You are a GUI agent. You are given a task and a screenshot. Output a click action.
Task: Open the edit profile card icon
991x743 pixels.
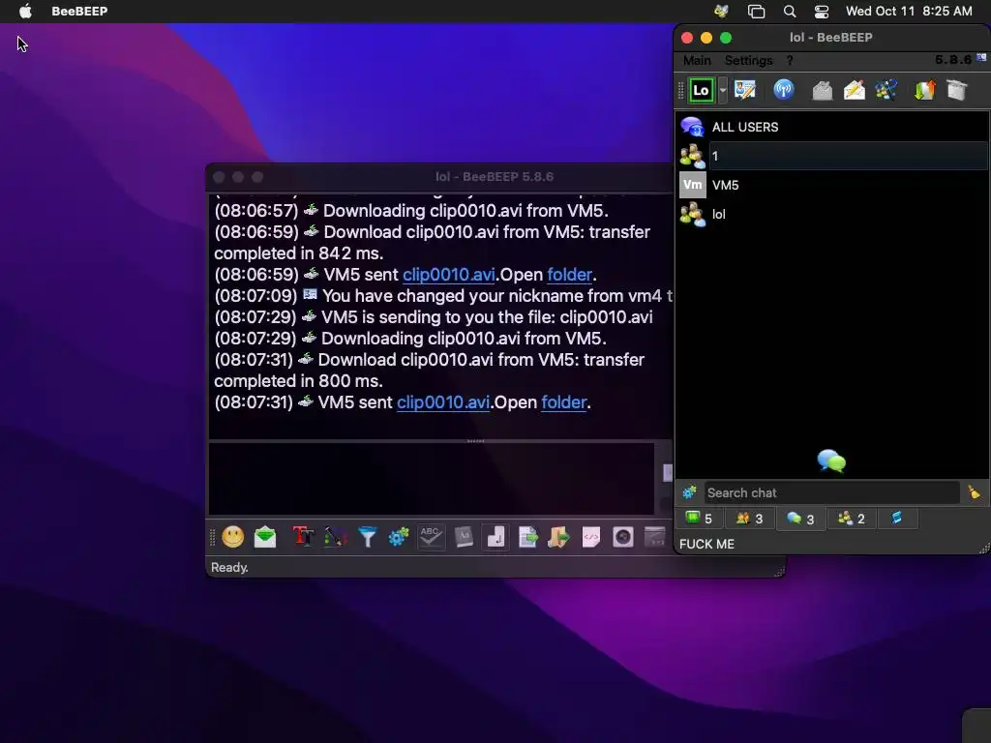pyautogui.click(x=745, y=90)
